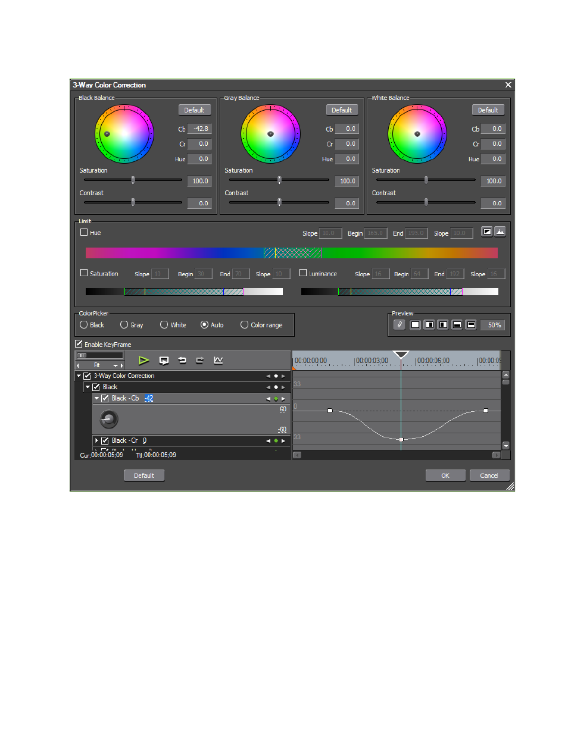The height and width of the screenshot is (735, 568).
Task: Select preview with filter on bottom half
Action: click(x=457, y=324)
